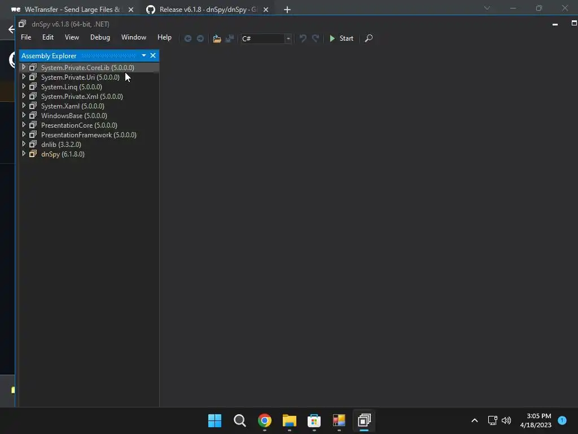Expand System.Private.Uri tree node
This screenshot has width=578, height=434.
[24, 77]
